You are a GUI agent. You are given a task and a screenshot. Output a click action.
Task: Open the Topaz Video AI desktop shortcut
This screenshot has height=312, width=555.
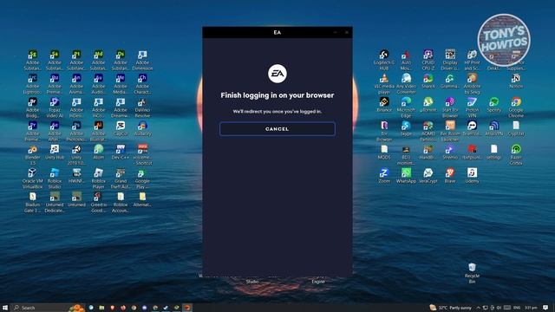tap(55, 107)
